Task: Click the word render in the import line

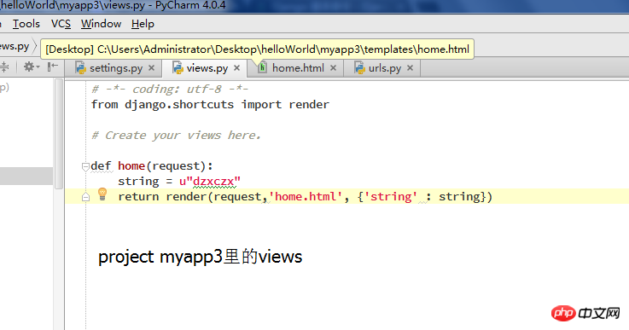Action: (309, 105)
